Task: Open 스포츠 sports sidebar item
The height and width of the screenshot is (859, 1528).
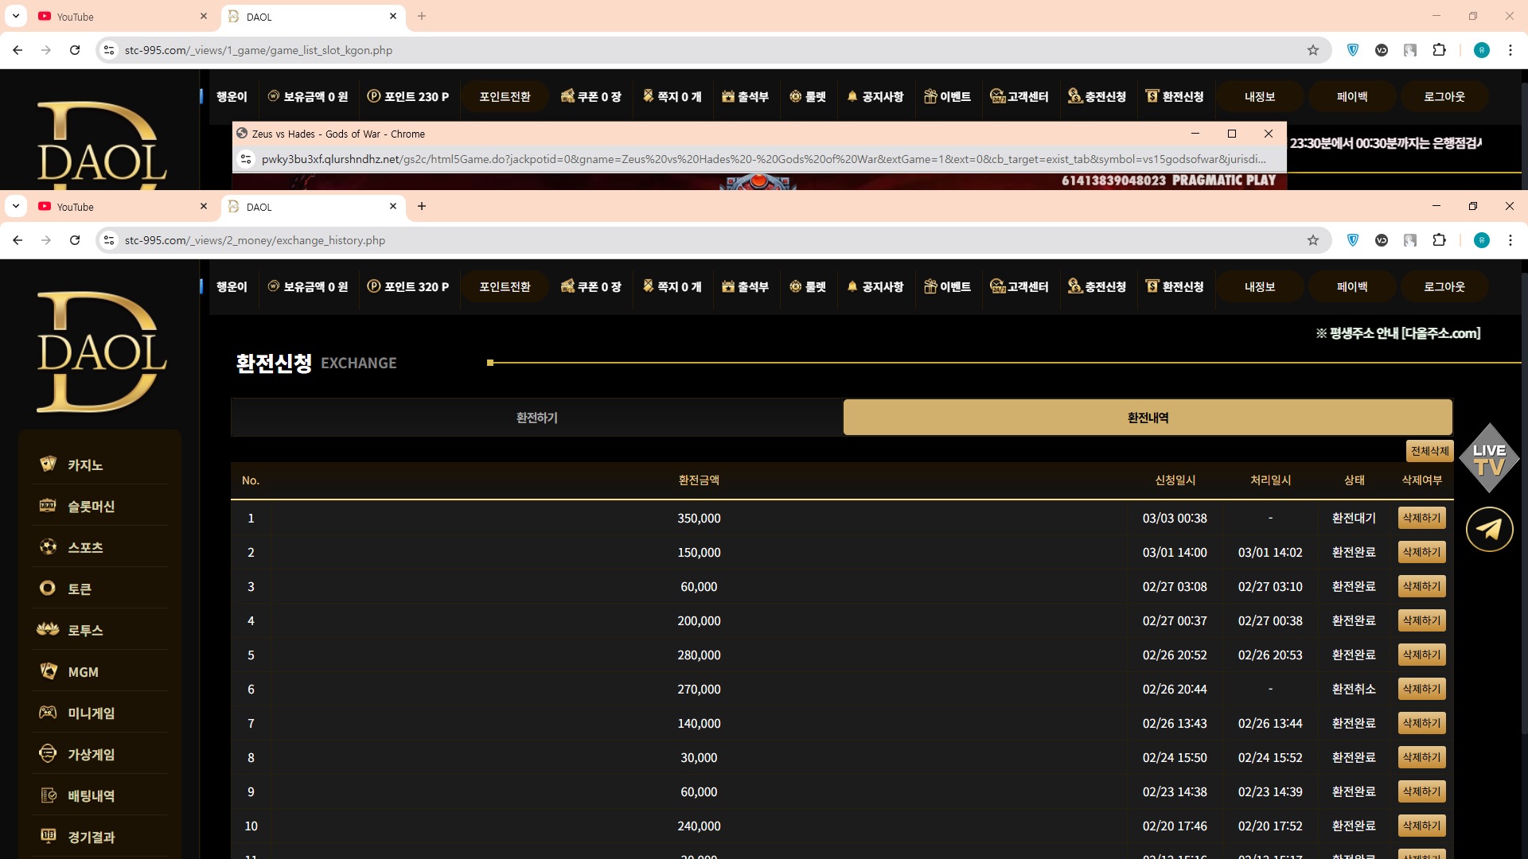Action: pos(85,548)
